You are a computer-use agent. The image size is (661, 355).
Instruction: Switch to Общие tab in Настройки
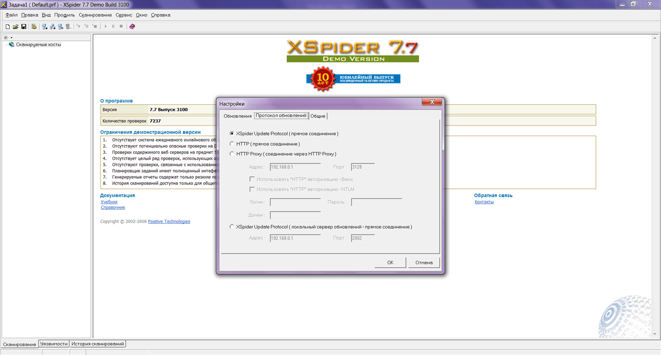[x=318, y=116]
